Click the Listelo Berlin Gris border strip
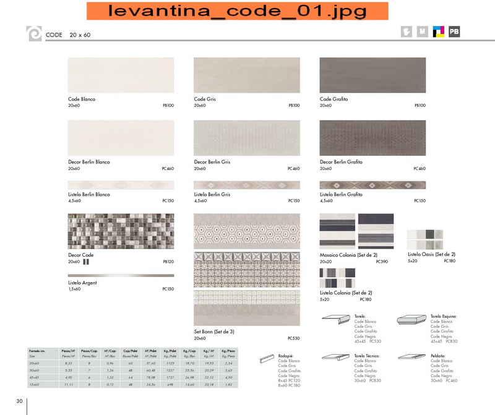The width and height of the screenshot is (495, 415). [247, 185]
